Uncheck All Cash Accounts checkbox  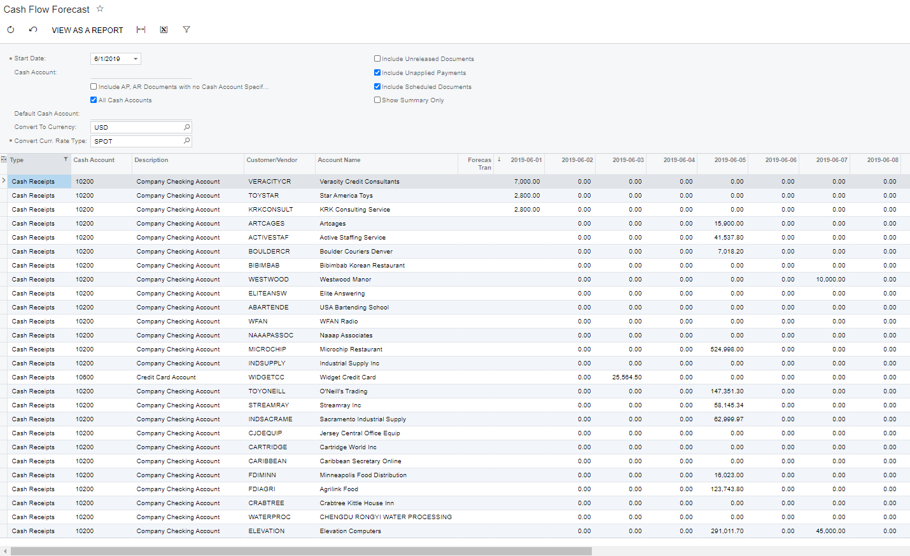(x=94, y=100)
